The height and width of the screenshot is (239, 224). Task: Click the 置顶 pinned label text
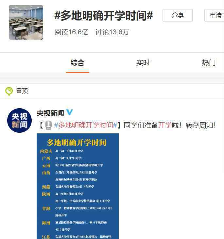[22, 91]
